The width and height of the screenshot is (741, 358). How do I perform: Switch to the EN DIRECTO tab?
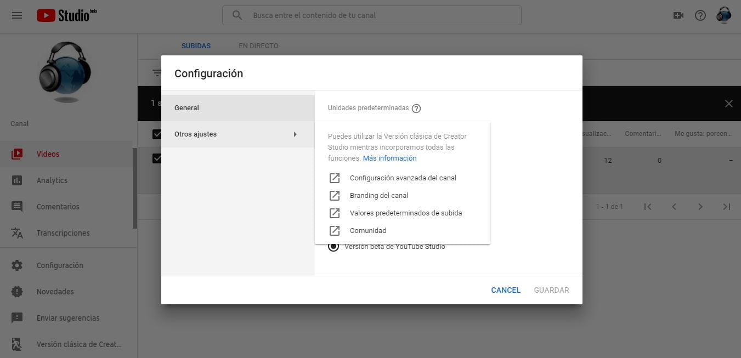click(x=258, y=46)
